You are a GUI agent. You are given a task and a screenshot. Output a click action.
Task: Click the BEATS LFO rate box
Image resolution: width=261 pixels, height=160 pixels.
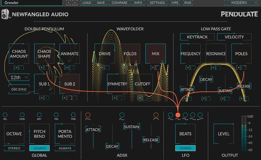click(186, 134)
